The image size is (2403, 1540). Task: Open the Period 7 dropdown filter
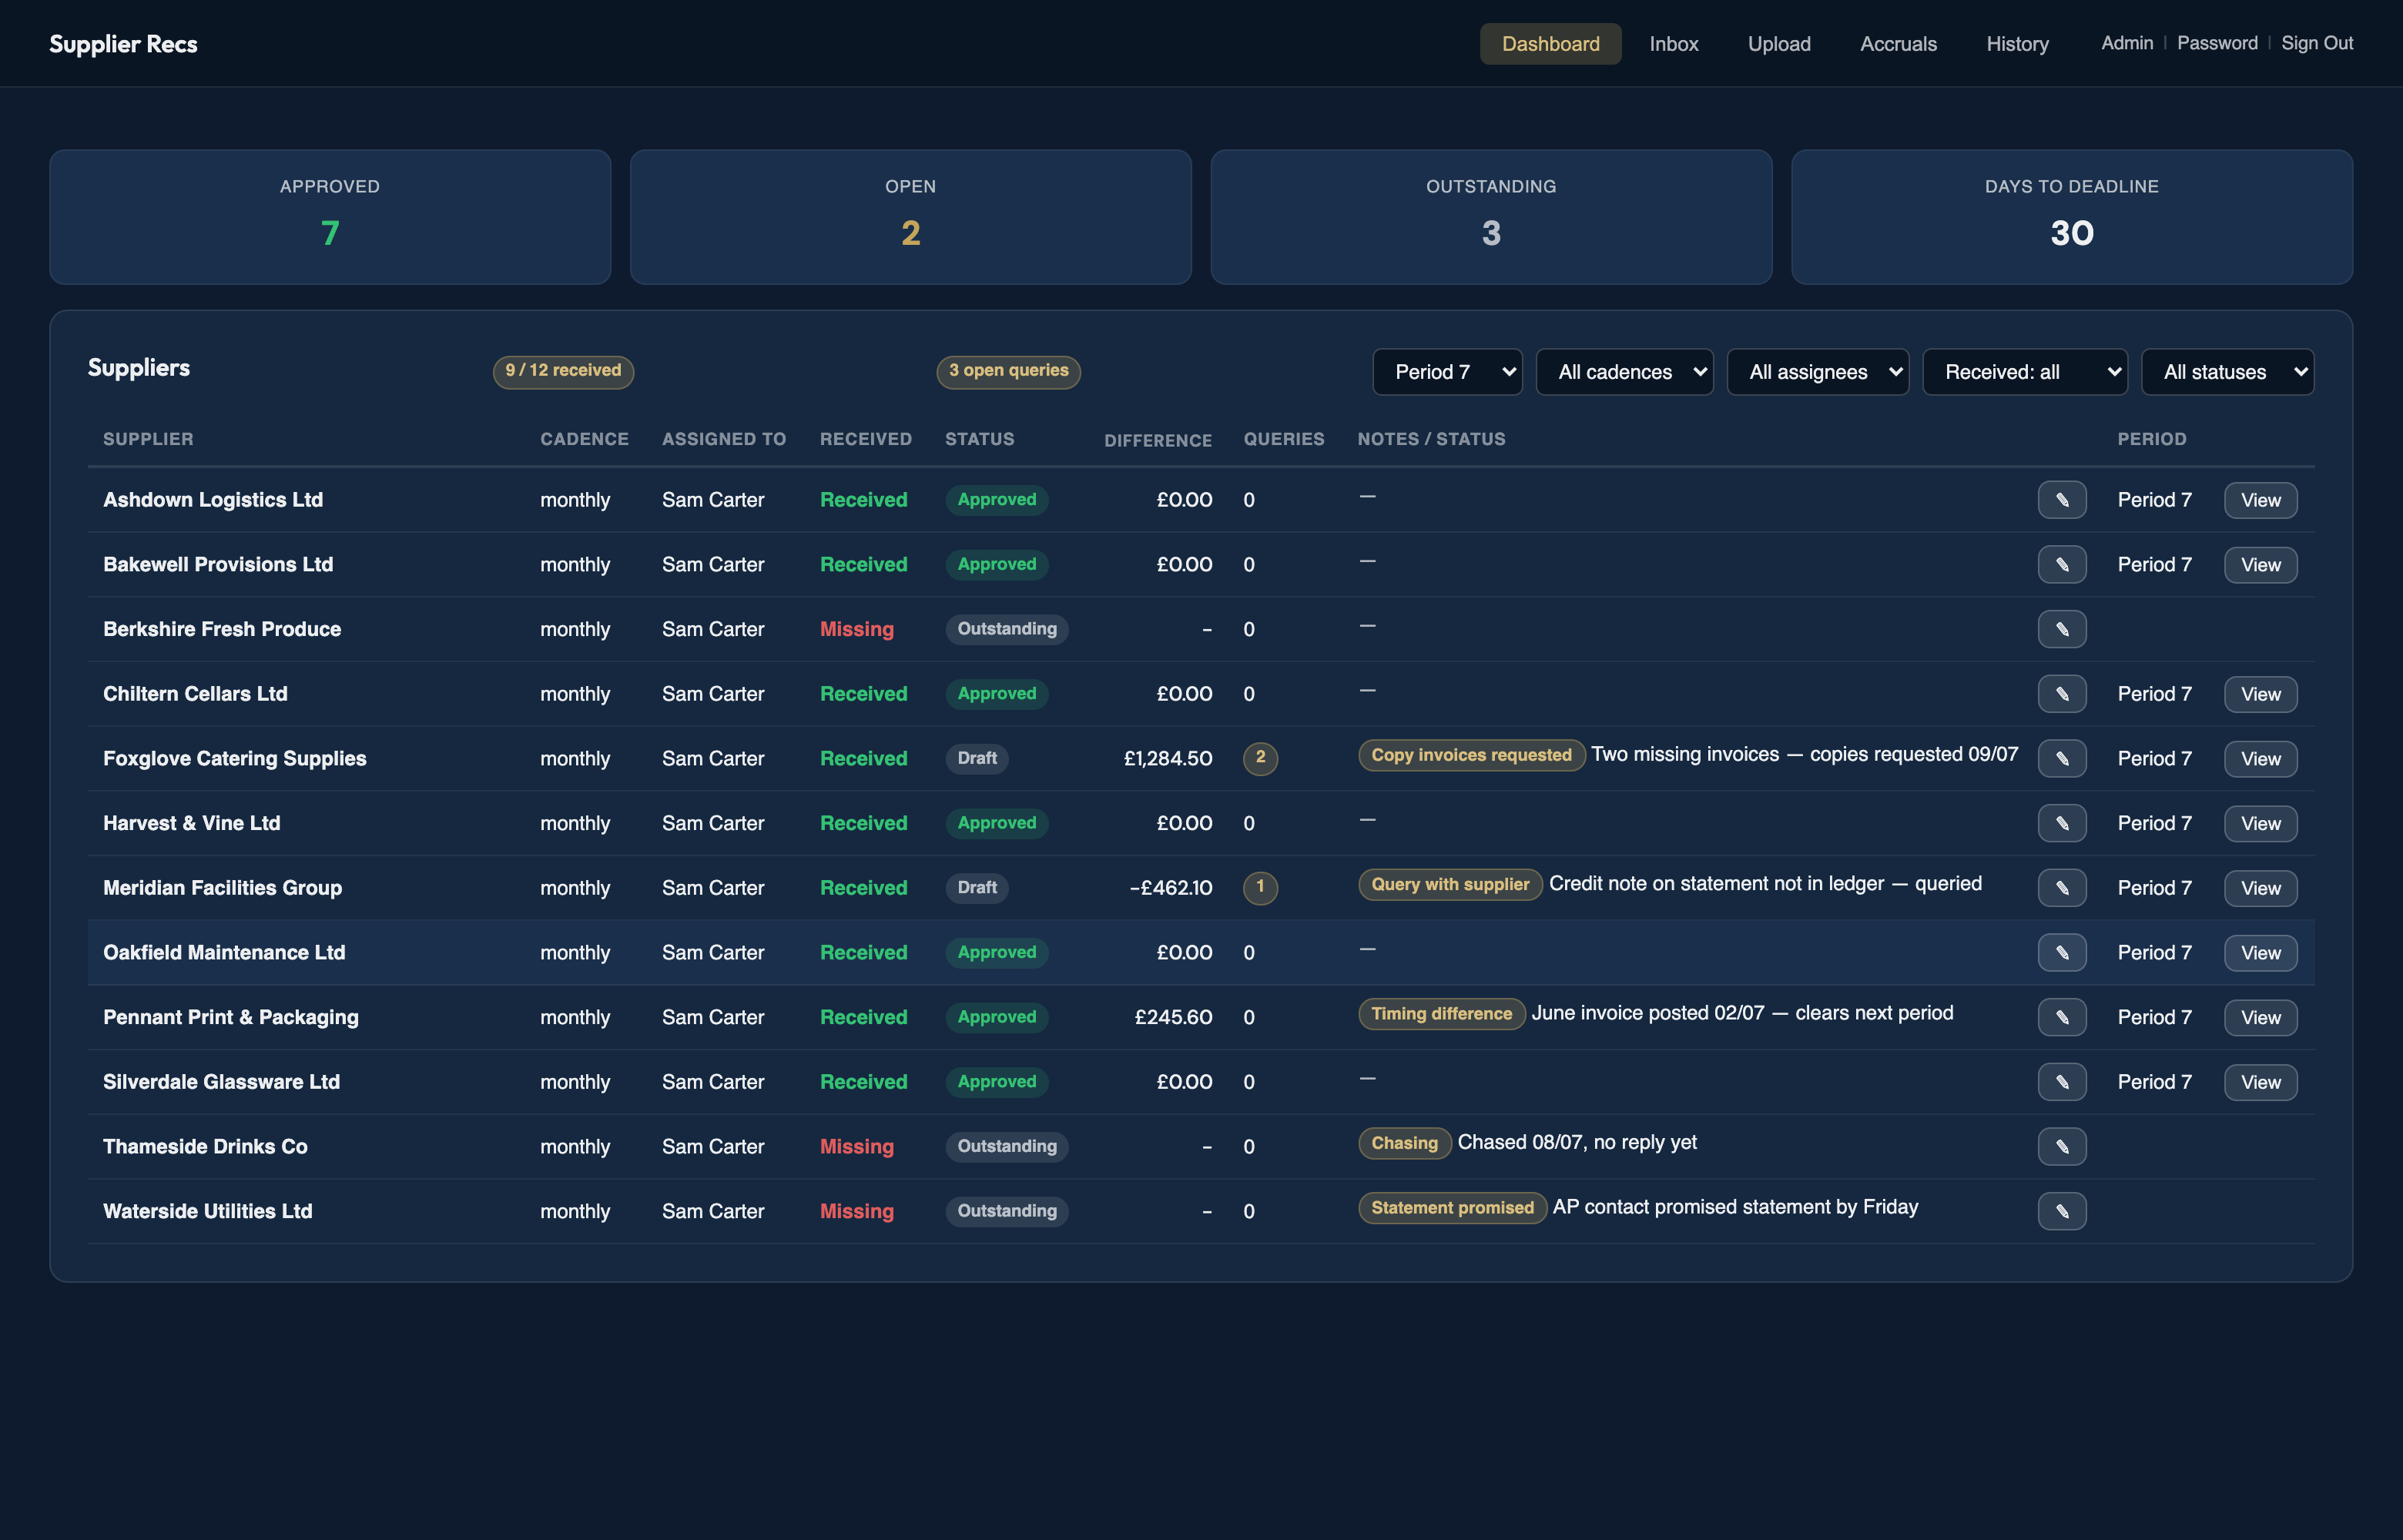click(x=1447, y=372)
